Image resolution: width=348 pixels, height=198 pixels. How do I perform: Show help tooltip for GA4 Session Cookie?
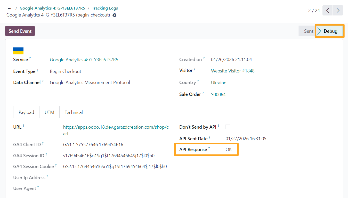coord(56,165)
